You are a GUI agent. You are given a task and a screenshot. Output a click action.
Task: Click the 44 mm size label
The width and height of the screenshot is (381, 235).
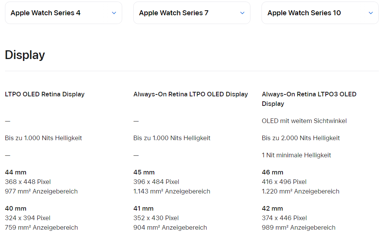click(16, 172)
